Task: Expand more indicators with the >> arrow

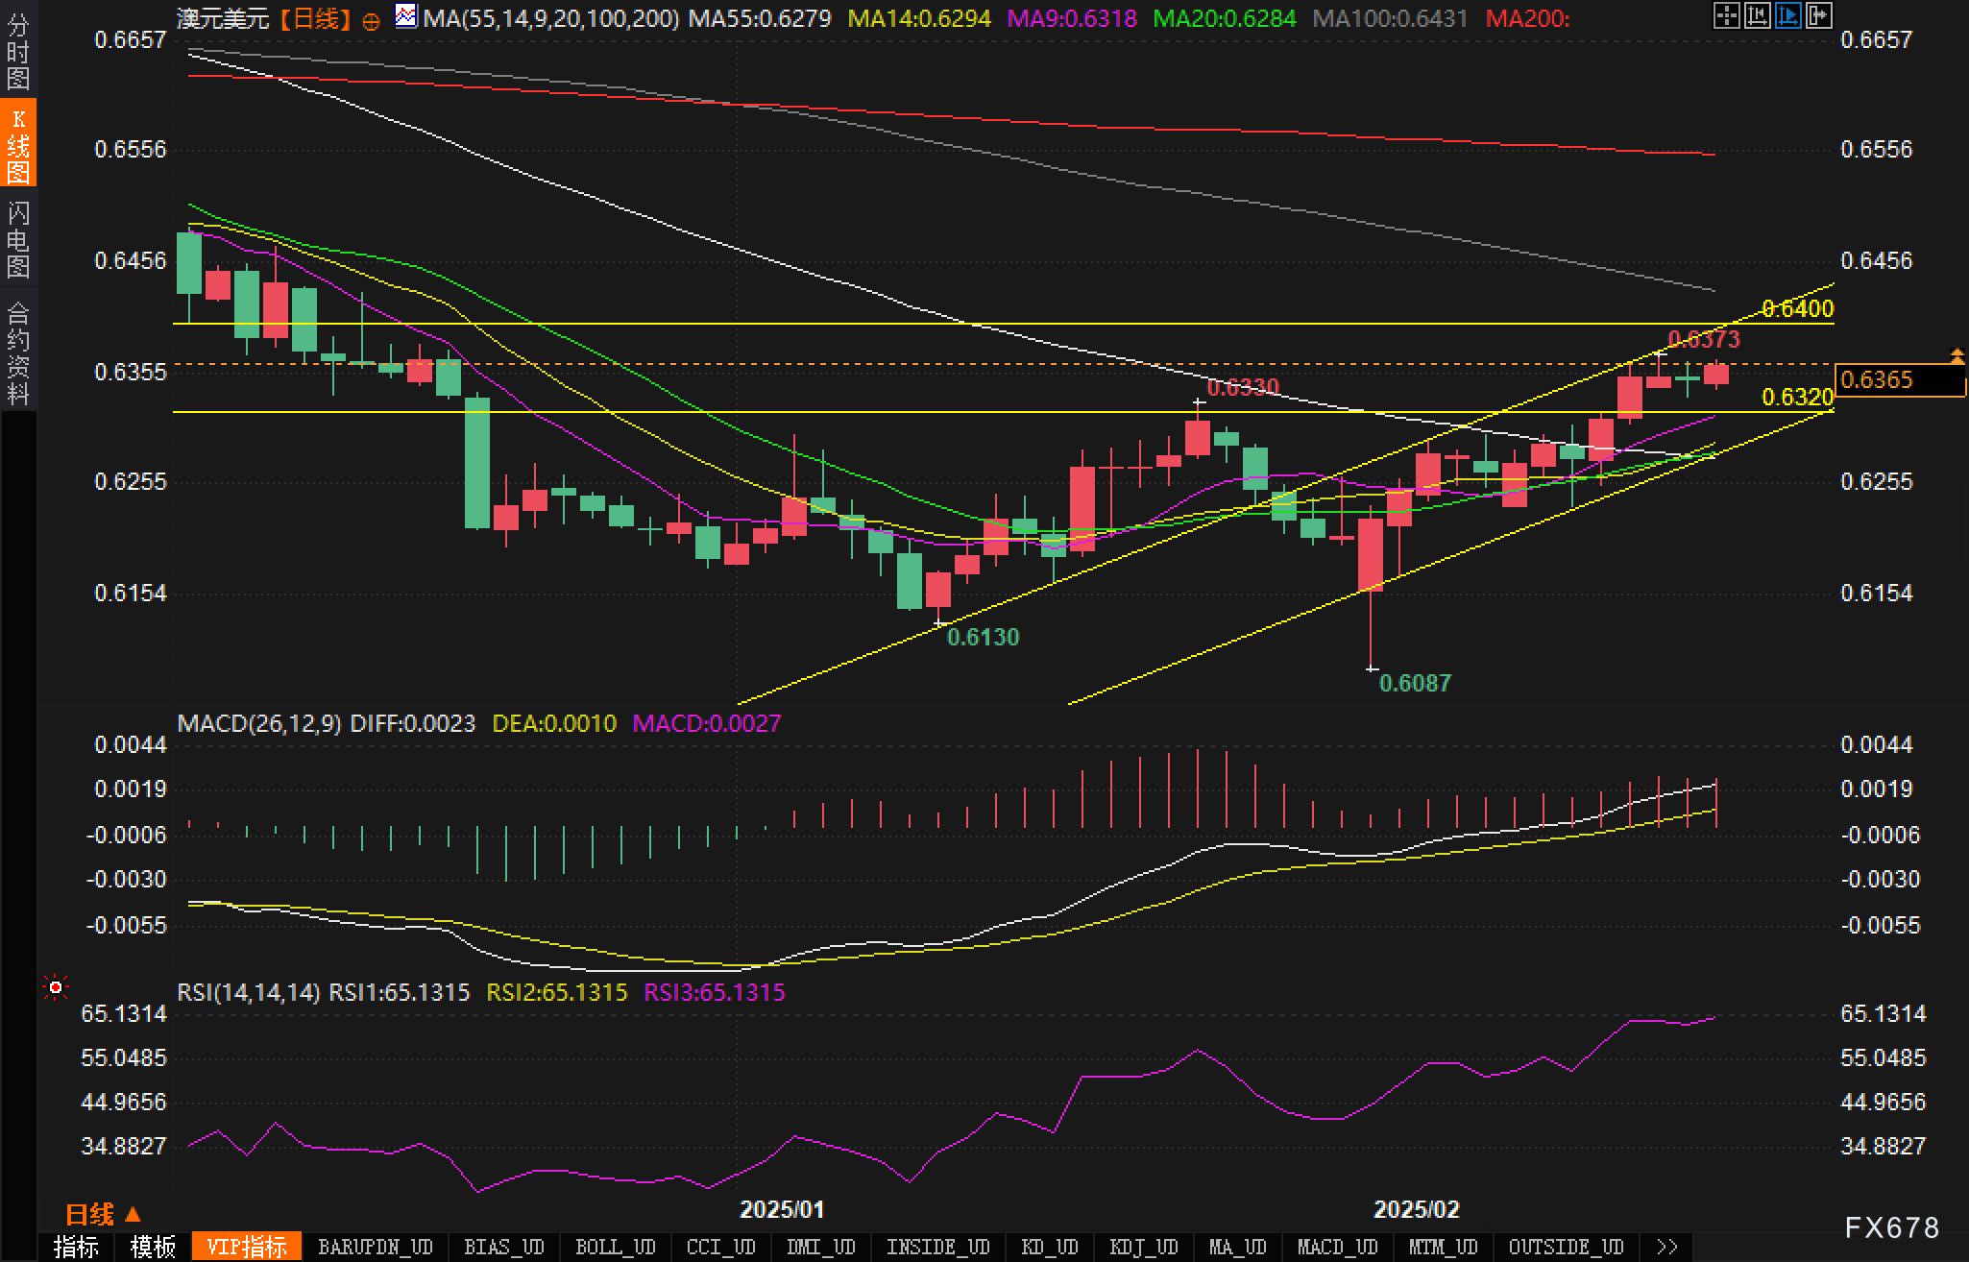Action: click(1667, 1247)
